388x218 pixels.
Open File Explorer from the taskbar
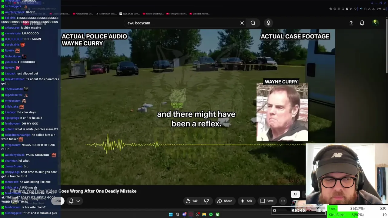click(204, 214)
